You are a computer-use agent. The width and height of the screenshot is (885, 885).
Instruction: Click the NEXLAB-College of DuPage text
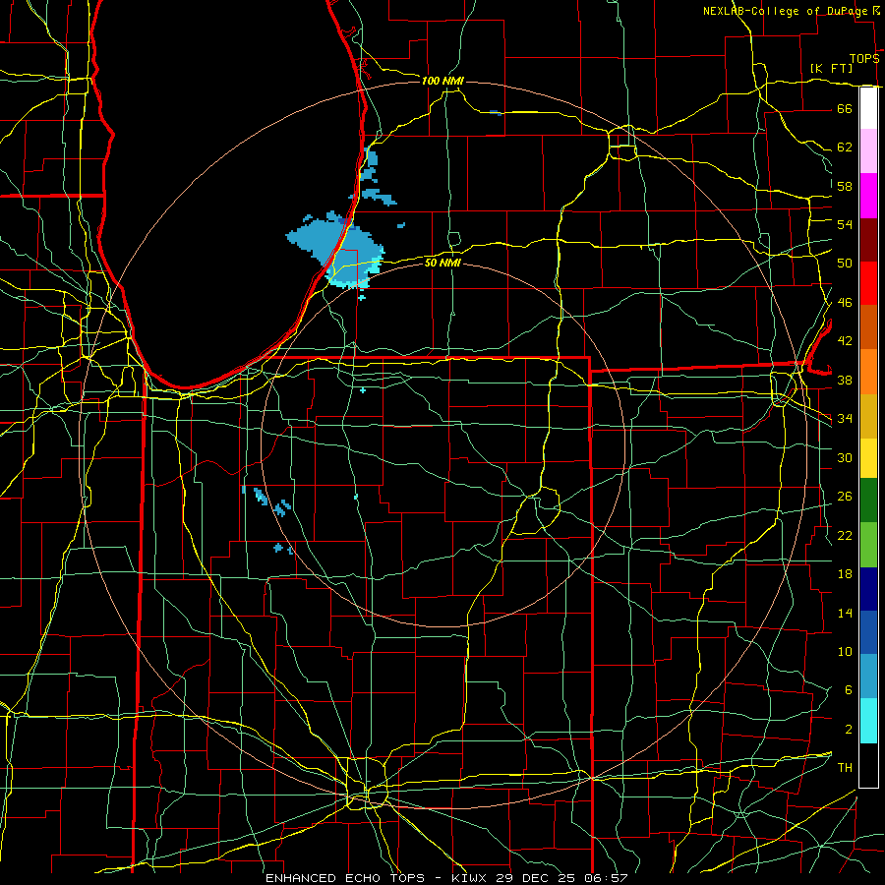(785, 11)
